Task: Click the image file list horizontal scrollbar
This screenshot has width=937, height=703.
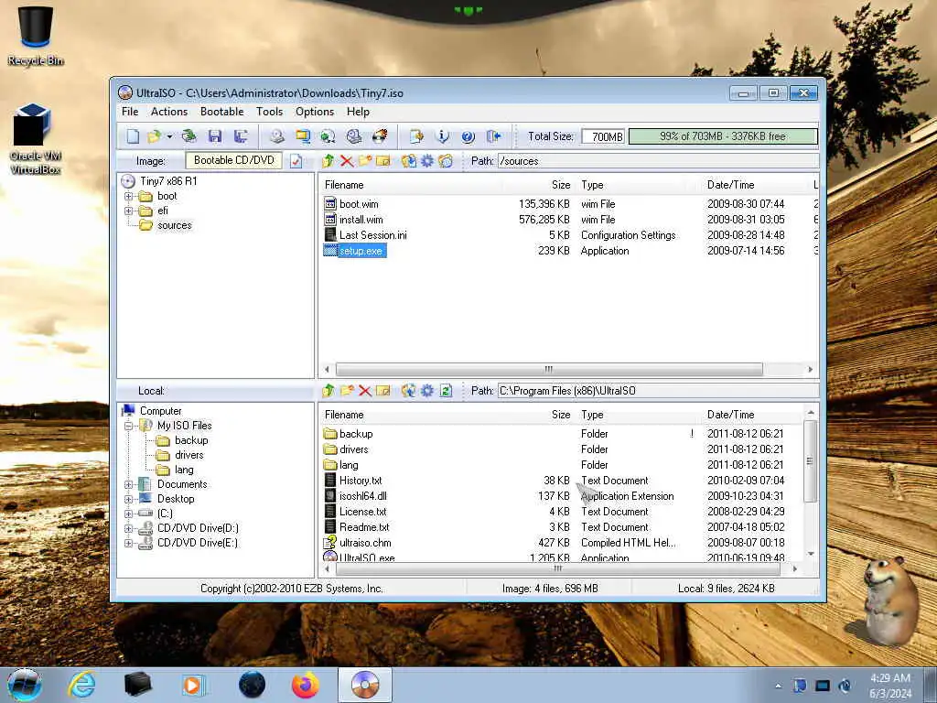Action: click(549, 370)
